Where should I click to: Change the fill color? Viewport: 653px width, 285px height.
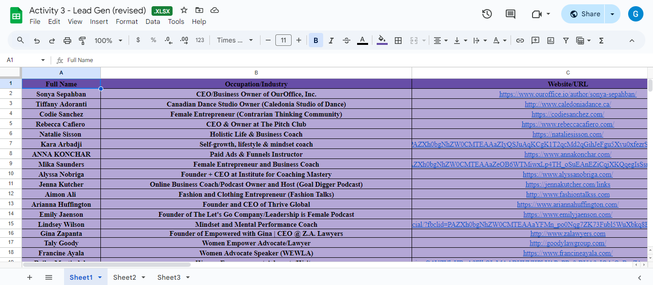tap(381, 40)
